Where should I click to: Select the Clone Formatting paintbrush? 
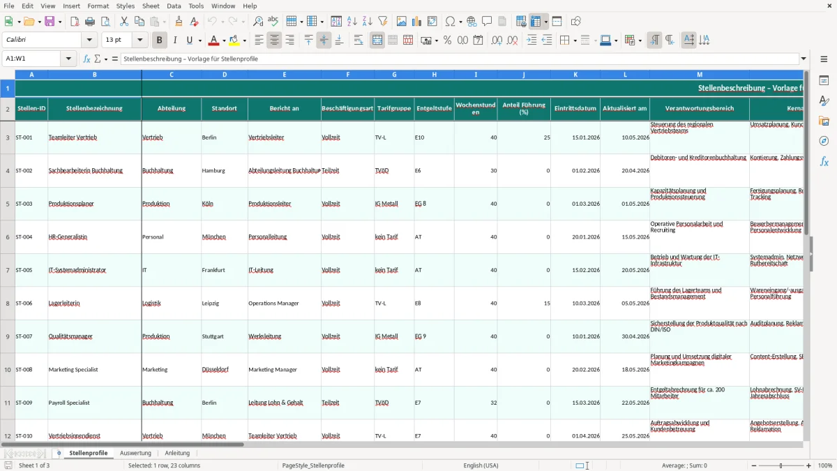[x=179, y=22]
